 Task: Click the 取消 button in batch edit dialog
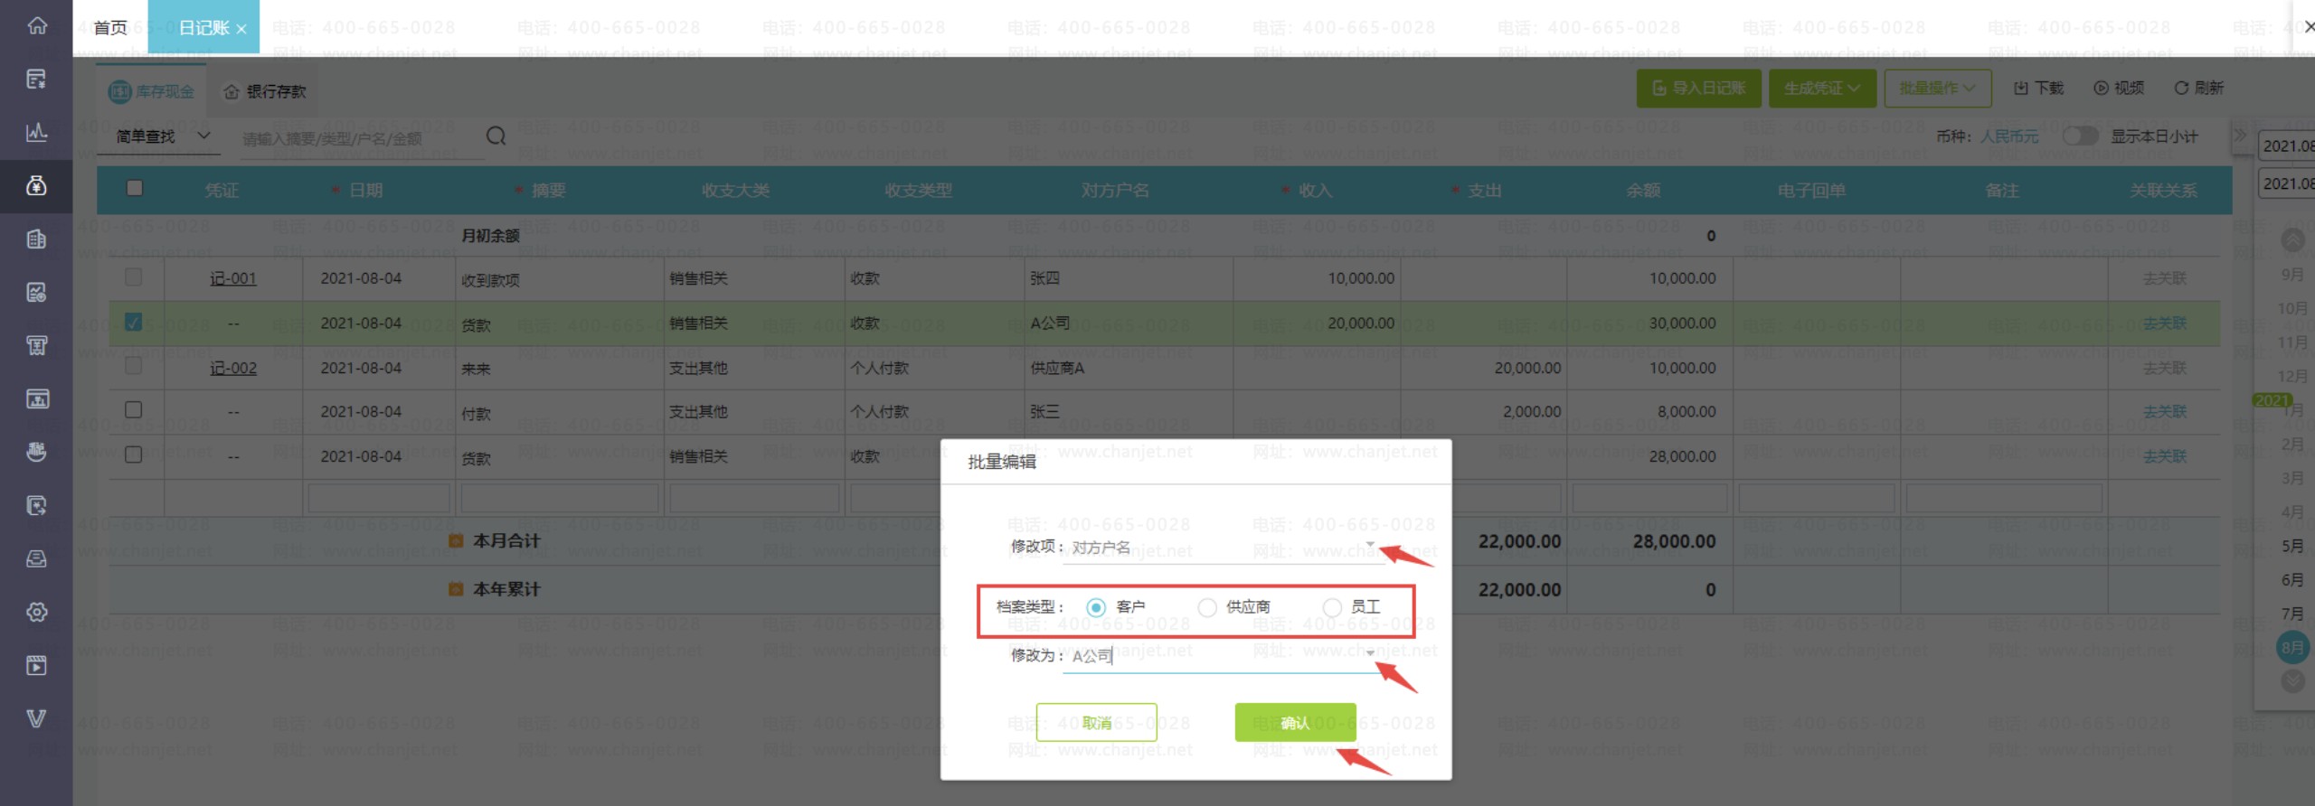1097,722
